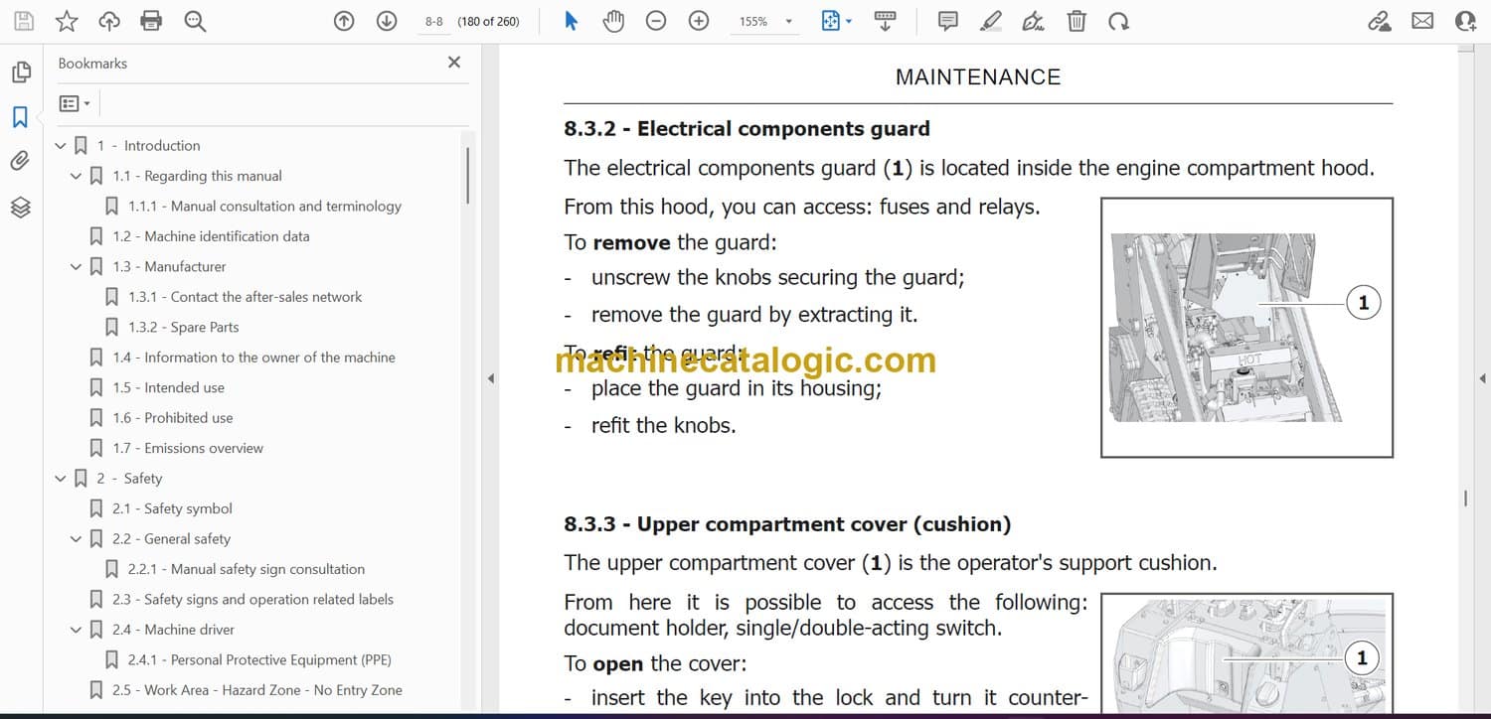Collapse the left navigation pane arrow
Viewport: 1491px width, 719px height.
(489, 378)
